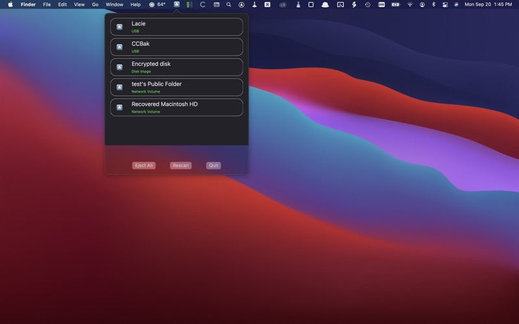Select the Lacie volume name
The width and height of the screenshot is (519, 324).
138,23
